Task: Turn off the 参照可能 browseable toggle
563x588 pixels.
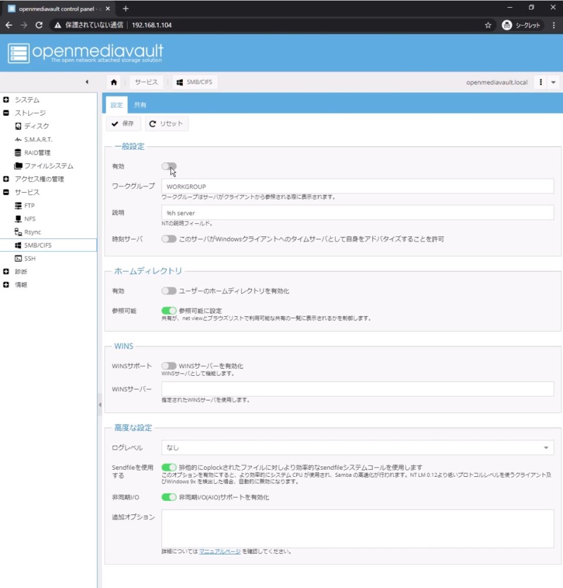Action: pos(169,310)
